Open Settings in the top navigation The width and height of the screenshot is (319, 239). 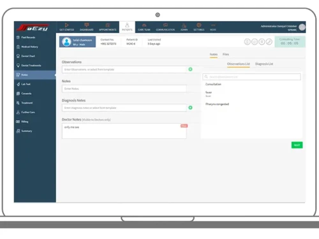point(199,27)
